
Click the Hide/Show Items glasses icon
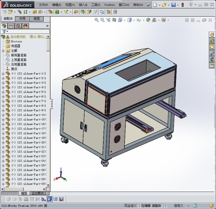pyautogui.click(x=138, y=20)
